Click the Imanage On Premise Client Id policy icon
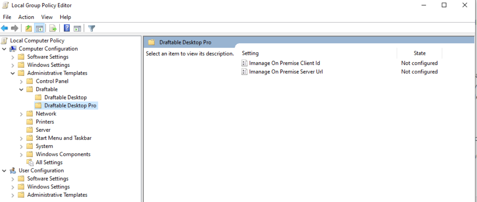The height and width of the screenshot is (202, 477). [245, 63]
